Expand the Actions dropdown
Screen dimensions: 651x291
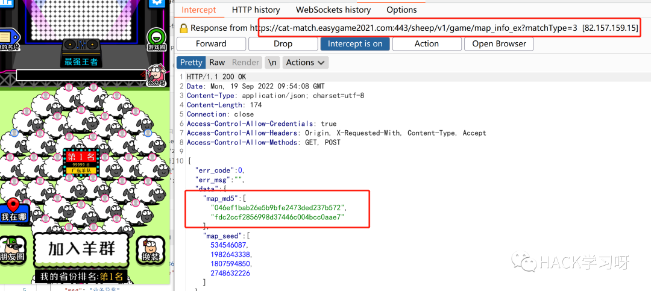click(x=306, y=62)
